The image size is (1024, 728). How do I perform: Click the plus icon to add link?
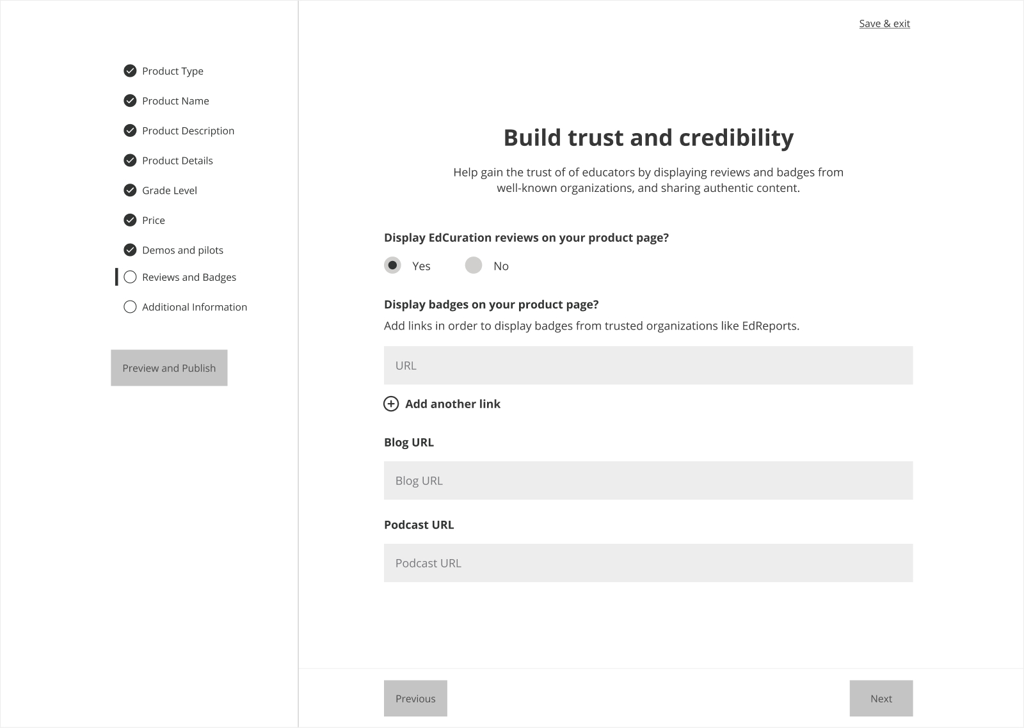click(391, 404)
